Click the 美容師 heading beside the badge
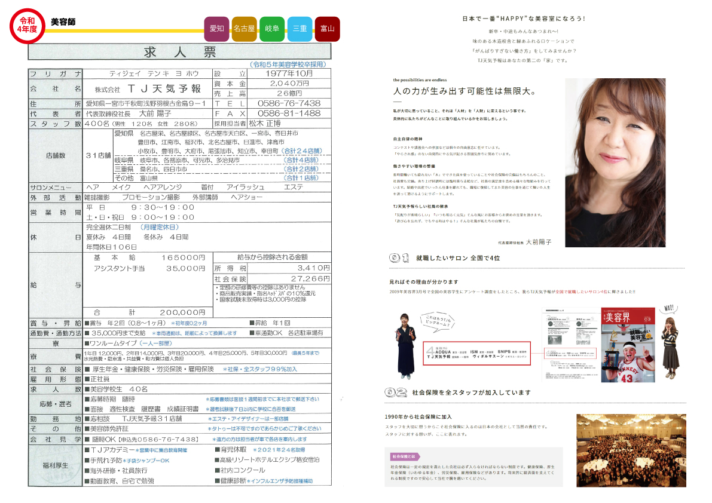Viewport: 712px width, 503px height. 63,22
